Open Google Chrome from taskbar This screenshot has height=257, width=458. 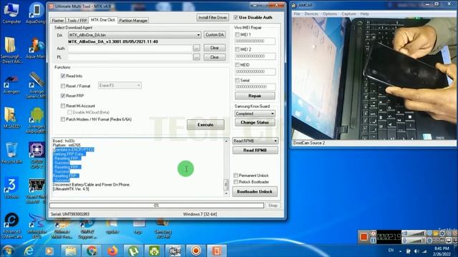click(x=92, y=251)
